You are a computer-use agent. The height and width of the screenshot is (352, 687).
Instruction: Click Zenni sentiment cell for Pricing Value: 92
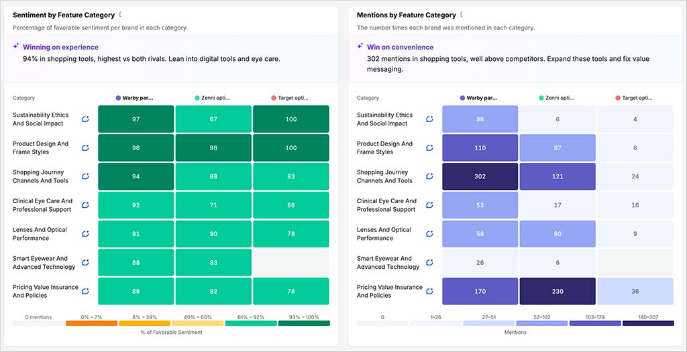(x=213, y=291)
